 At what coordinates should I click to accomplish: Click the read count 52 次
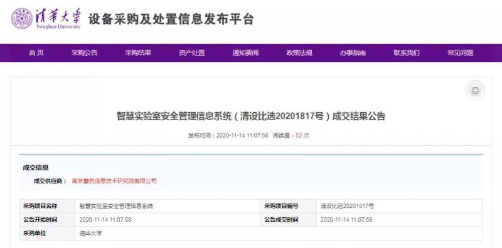302,135
